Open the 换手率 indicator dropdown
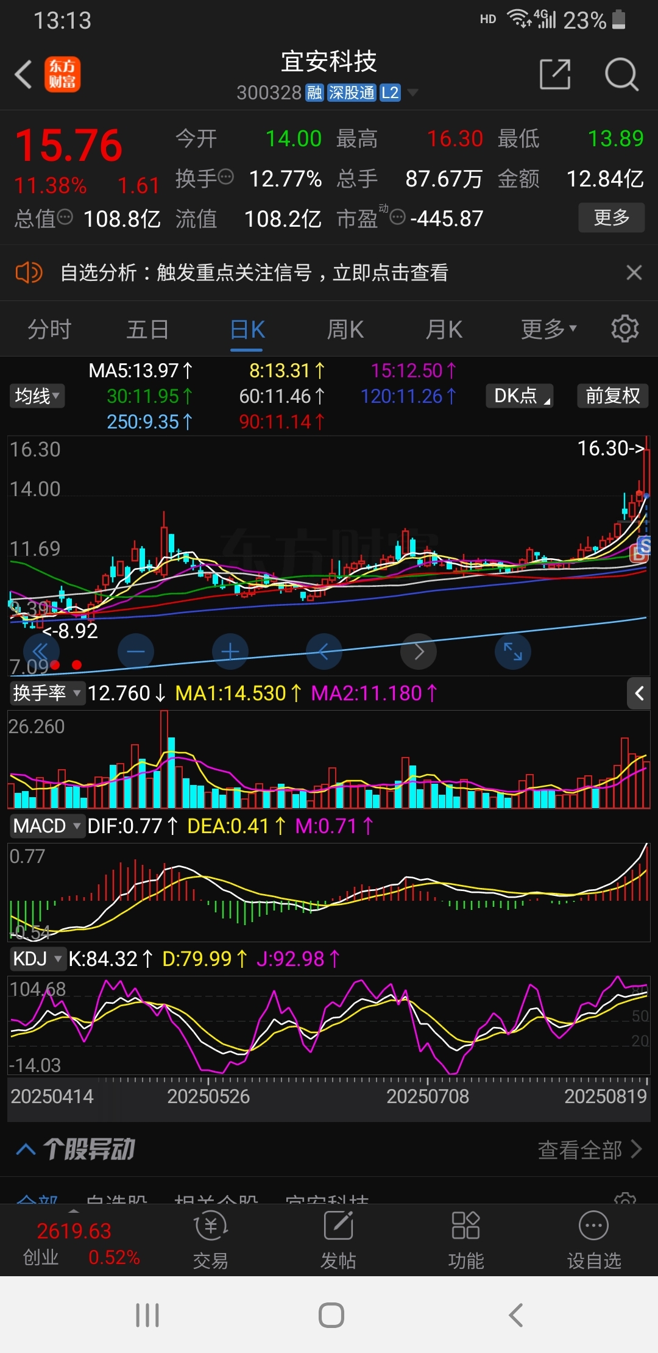 coord(47,693)
